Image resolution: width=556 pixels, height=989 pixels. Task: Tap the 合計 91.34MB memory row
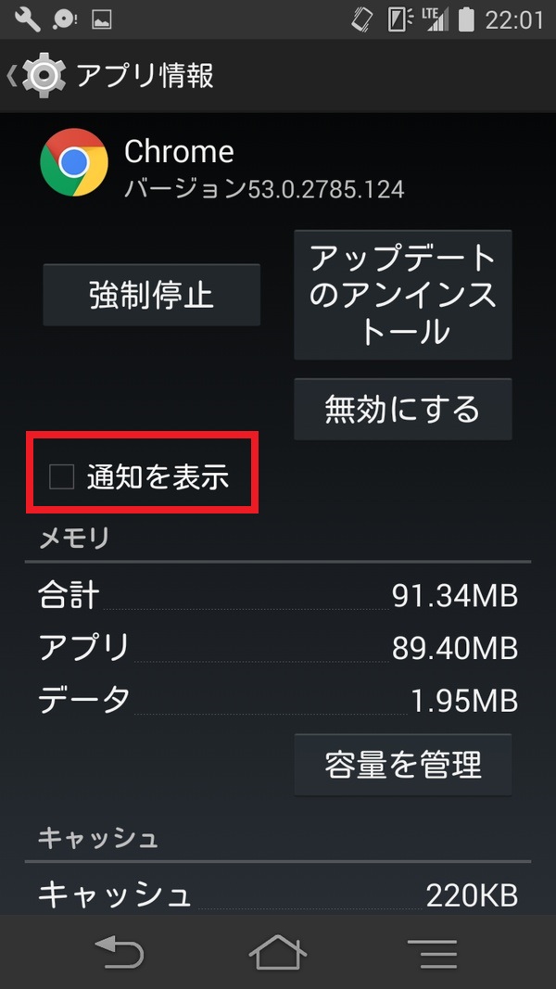pyautogui.click(x=278, y=596)
